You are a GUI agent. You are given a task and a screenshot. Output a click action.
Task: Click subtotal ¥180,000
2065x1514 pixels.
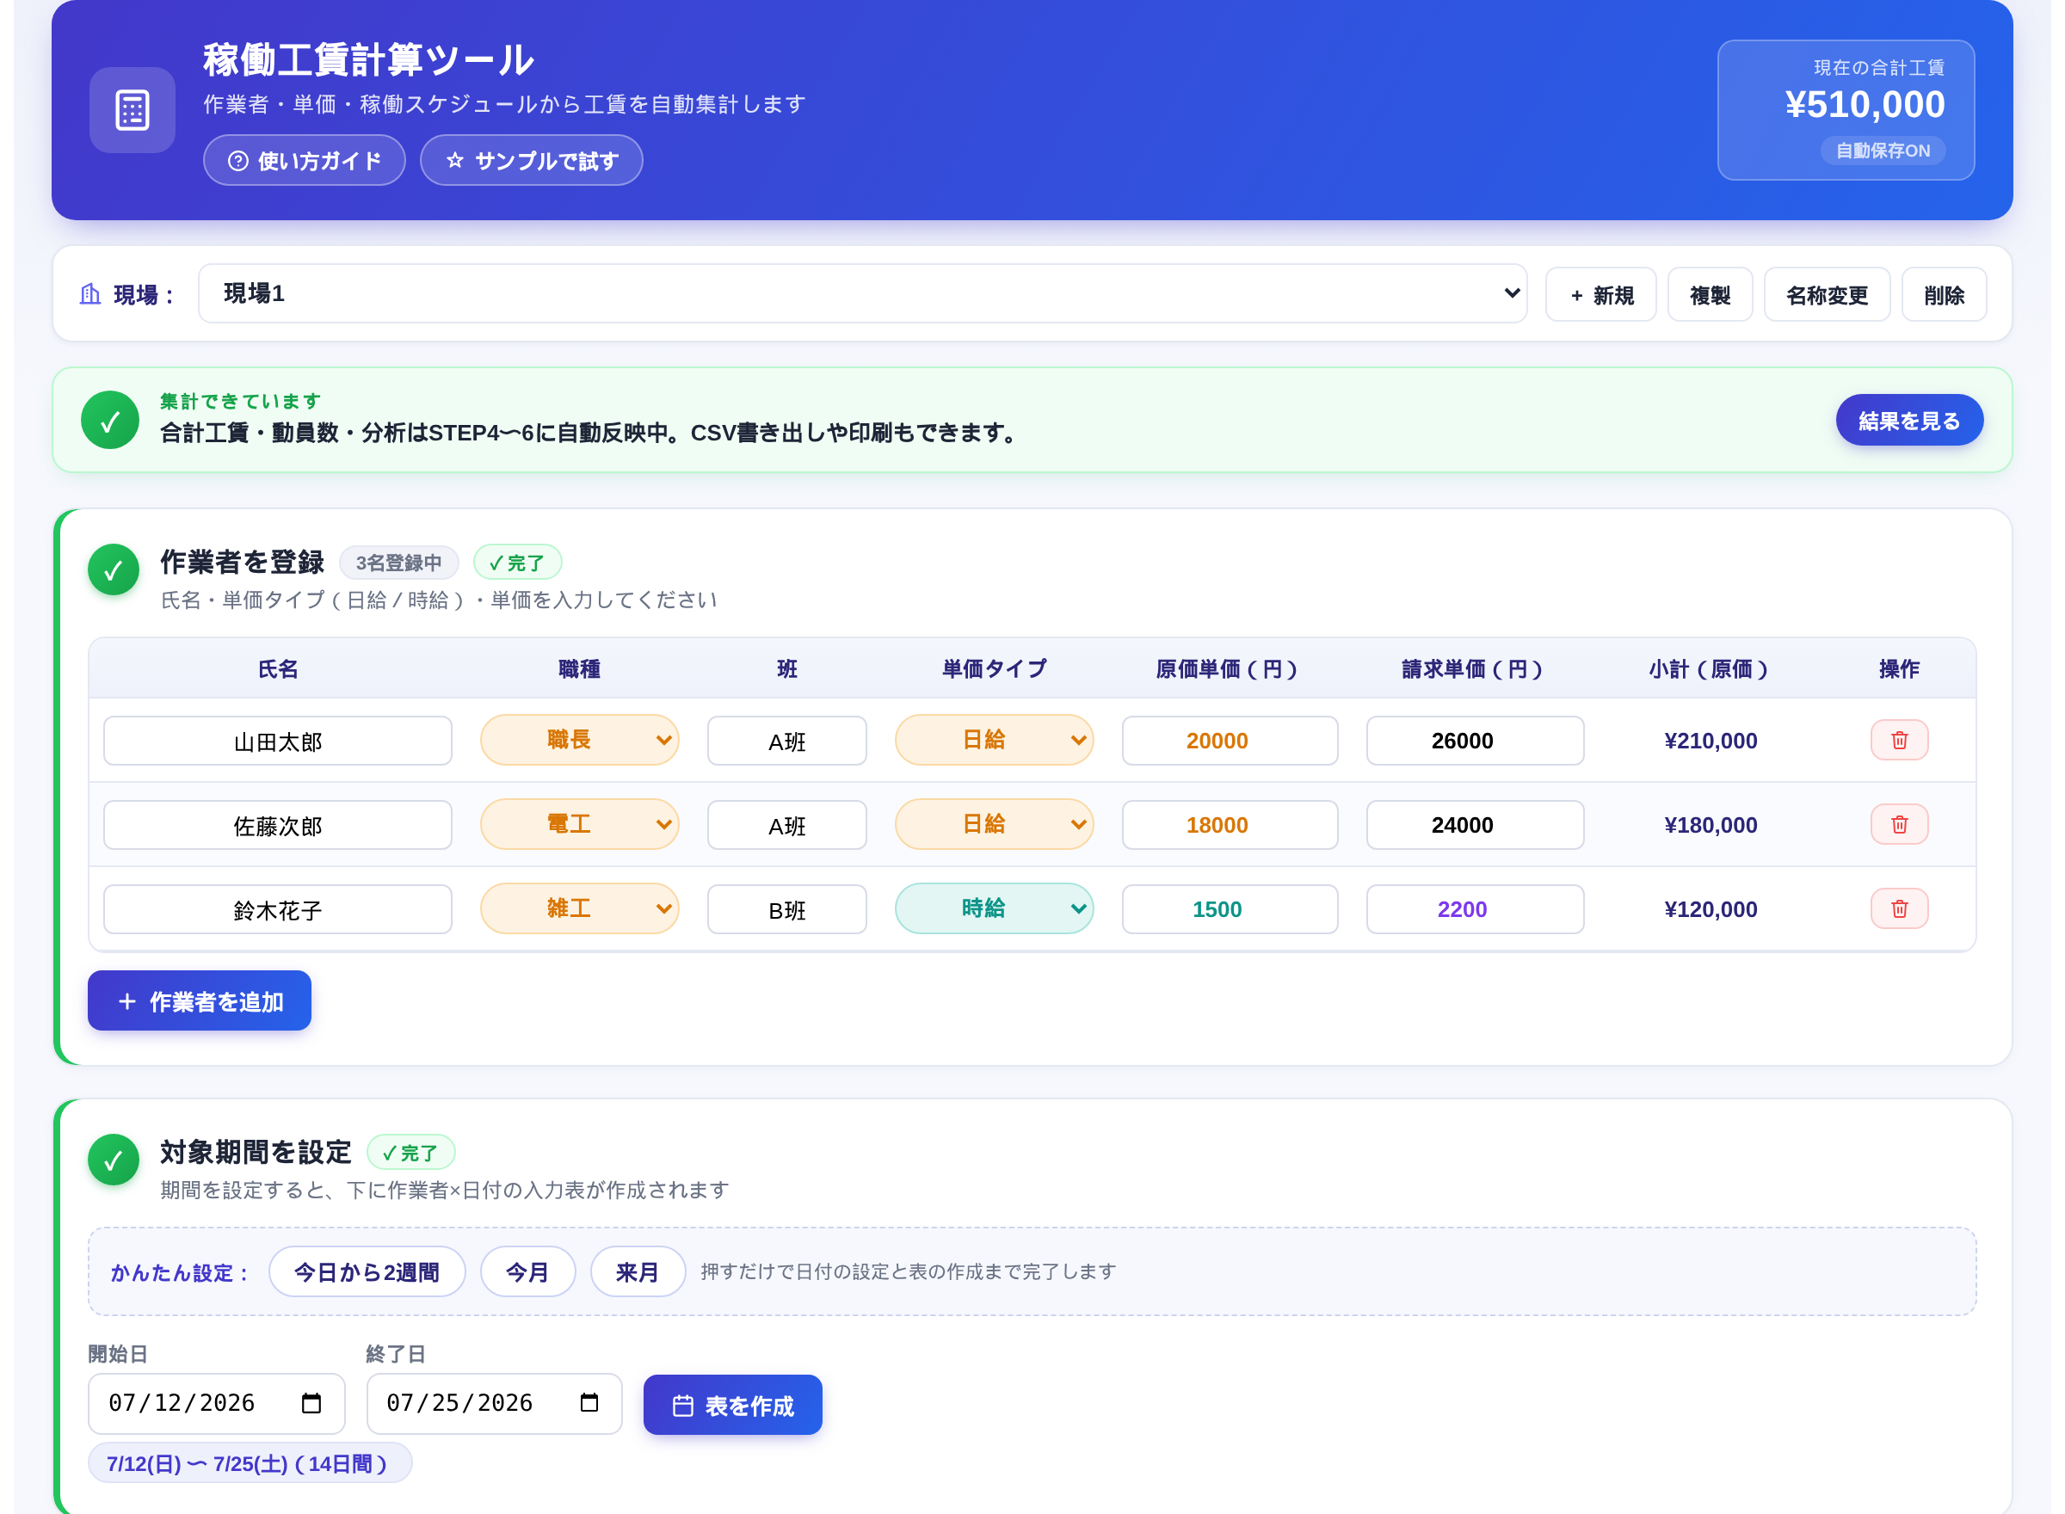[x=1711, y=825]
